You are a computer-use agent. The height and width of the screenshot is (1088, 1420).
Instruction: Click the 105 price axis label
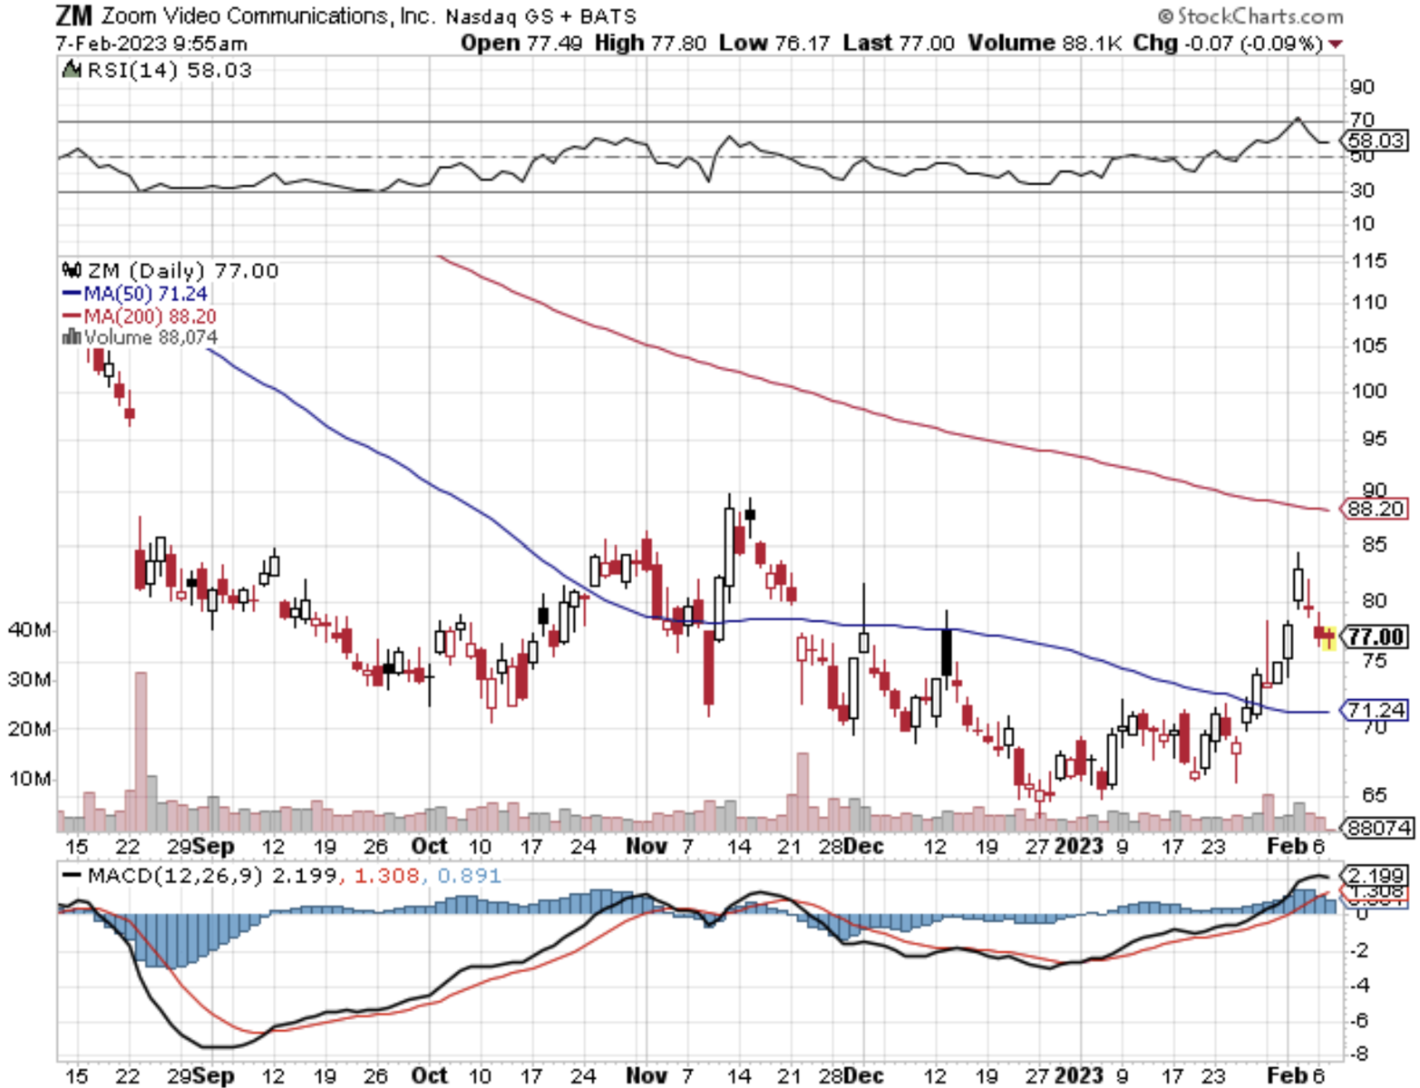point(1368,345)
